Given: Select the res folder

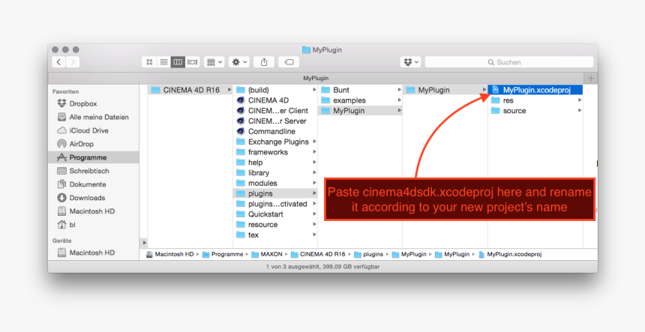Looking at the screenshot, I should point(535,100).
